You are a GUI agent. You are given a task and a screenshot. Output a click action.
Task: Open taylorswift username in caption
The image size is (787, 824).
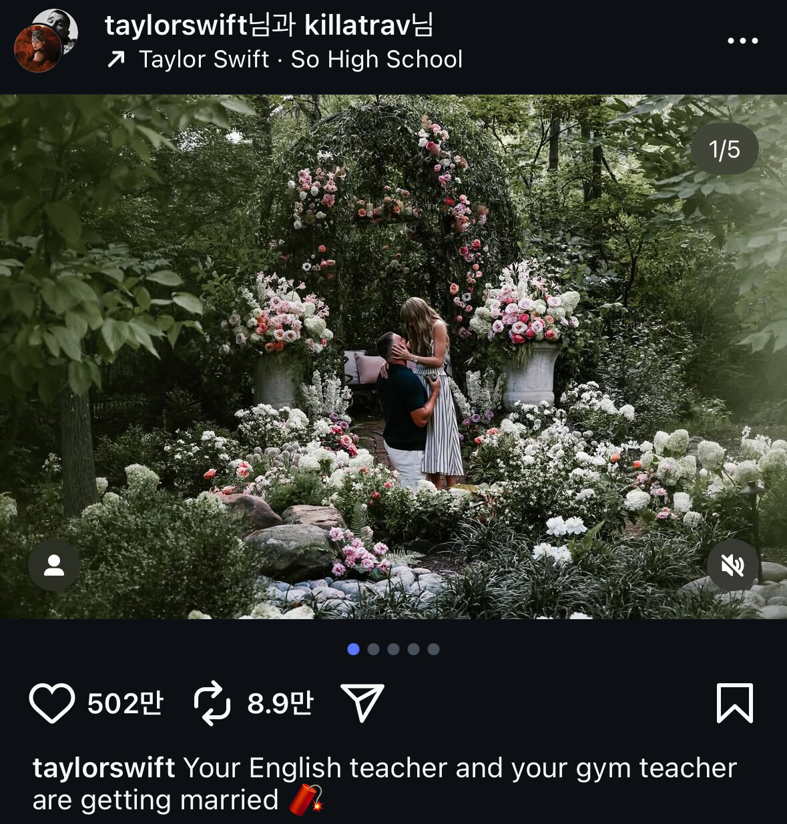coord(104,768)
